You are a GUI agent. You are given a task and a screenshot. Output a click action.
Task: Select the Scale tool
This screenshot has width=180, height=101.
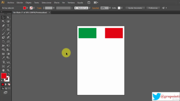point(8,42)
